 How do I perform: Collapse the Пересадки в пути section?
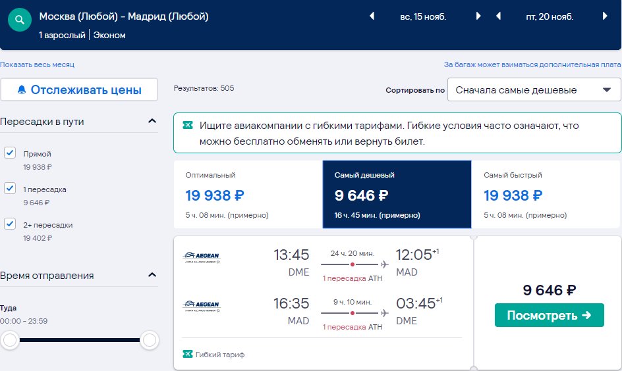tap(152, 121)
